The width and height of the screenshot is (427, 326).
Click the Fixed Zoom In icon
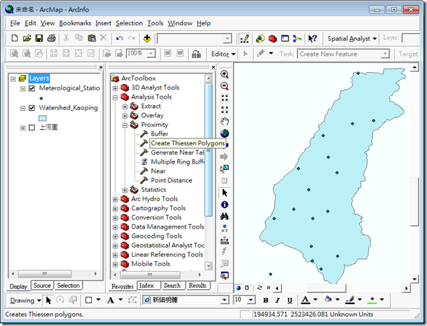coord(224,98)
